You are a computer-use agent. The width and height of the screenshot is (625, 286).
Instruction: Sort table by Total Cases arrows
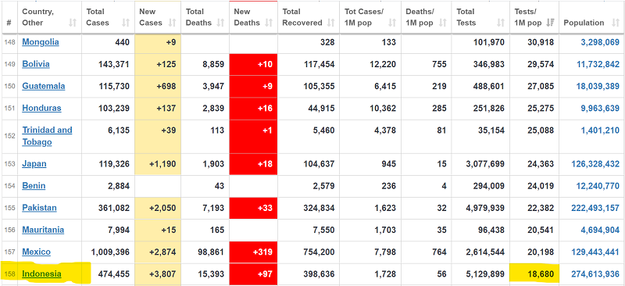(126, 23)
